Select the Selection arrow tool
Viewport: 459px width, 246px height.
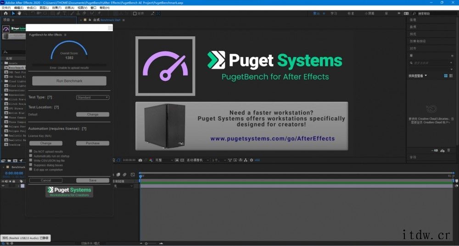pyautogui.click(x=13, y=13)
